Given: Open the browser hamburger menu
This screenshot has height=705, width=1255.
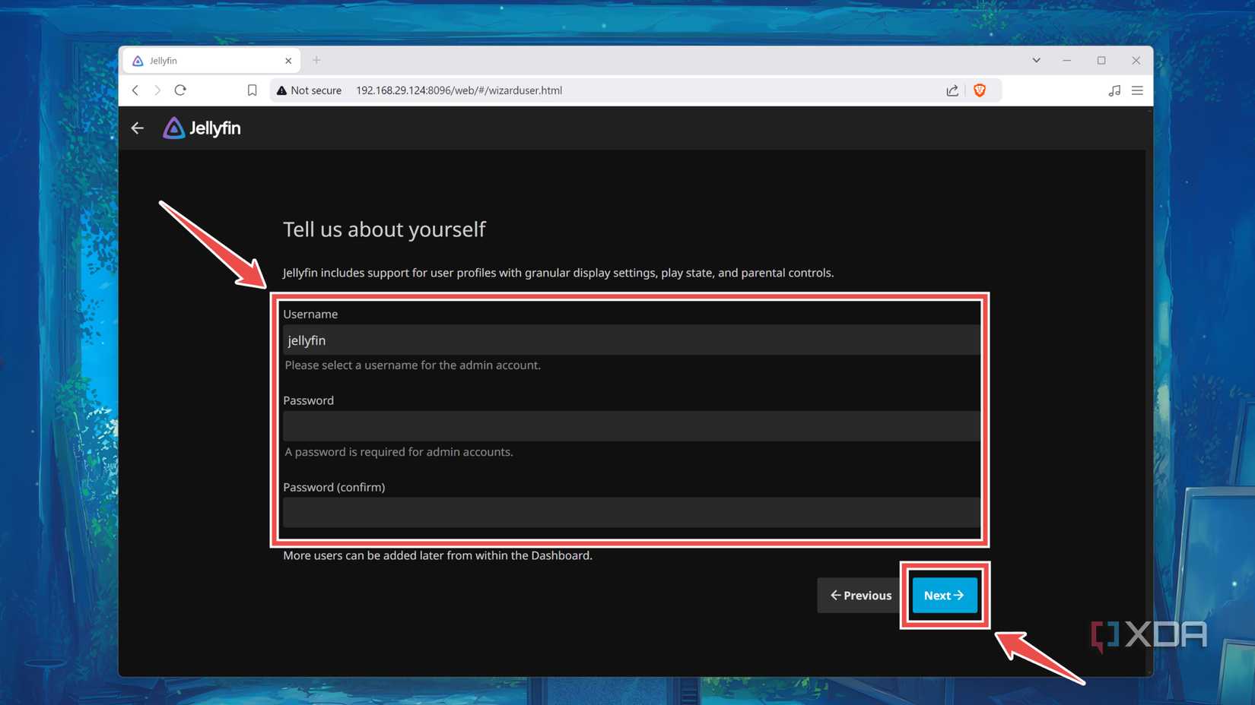Looking at the screenshot, I should (x=1137, y=90).
